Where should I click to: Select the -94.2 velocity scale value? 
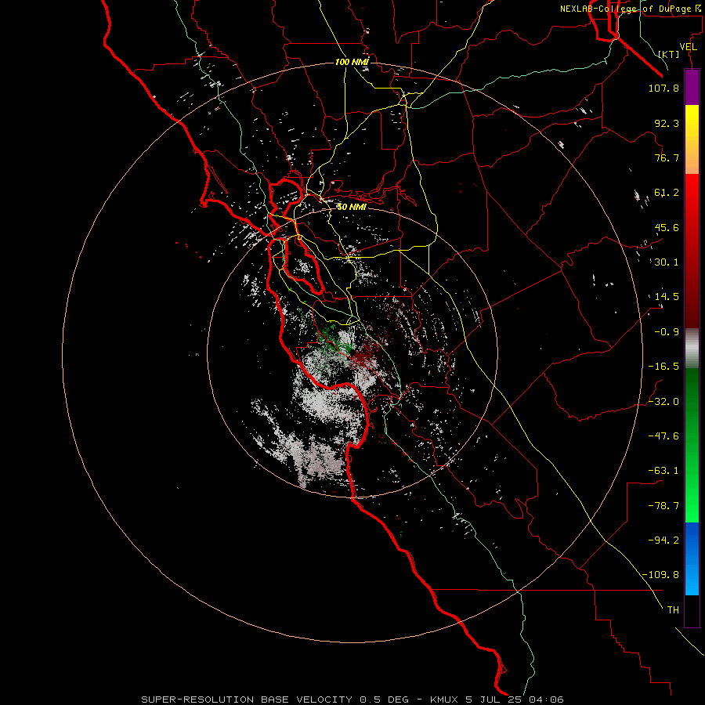tap(663, 540)
